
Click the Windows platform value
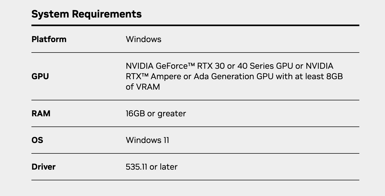[x=144, y=39]
